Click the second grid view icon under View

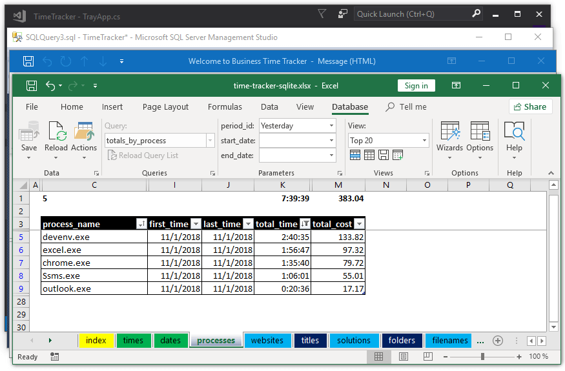(369, 155)
